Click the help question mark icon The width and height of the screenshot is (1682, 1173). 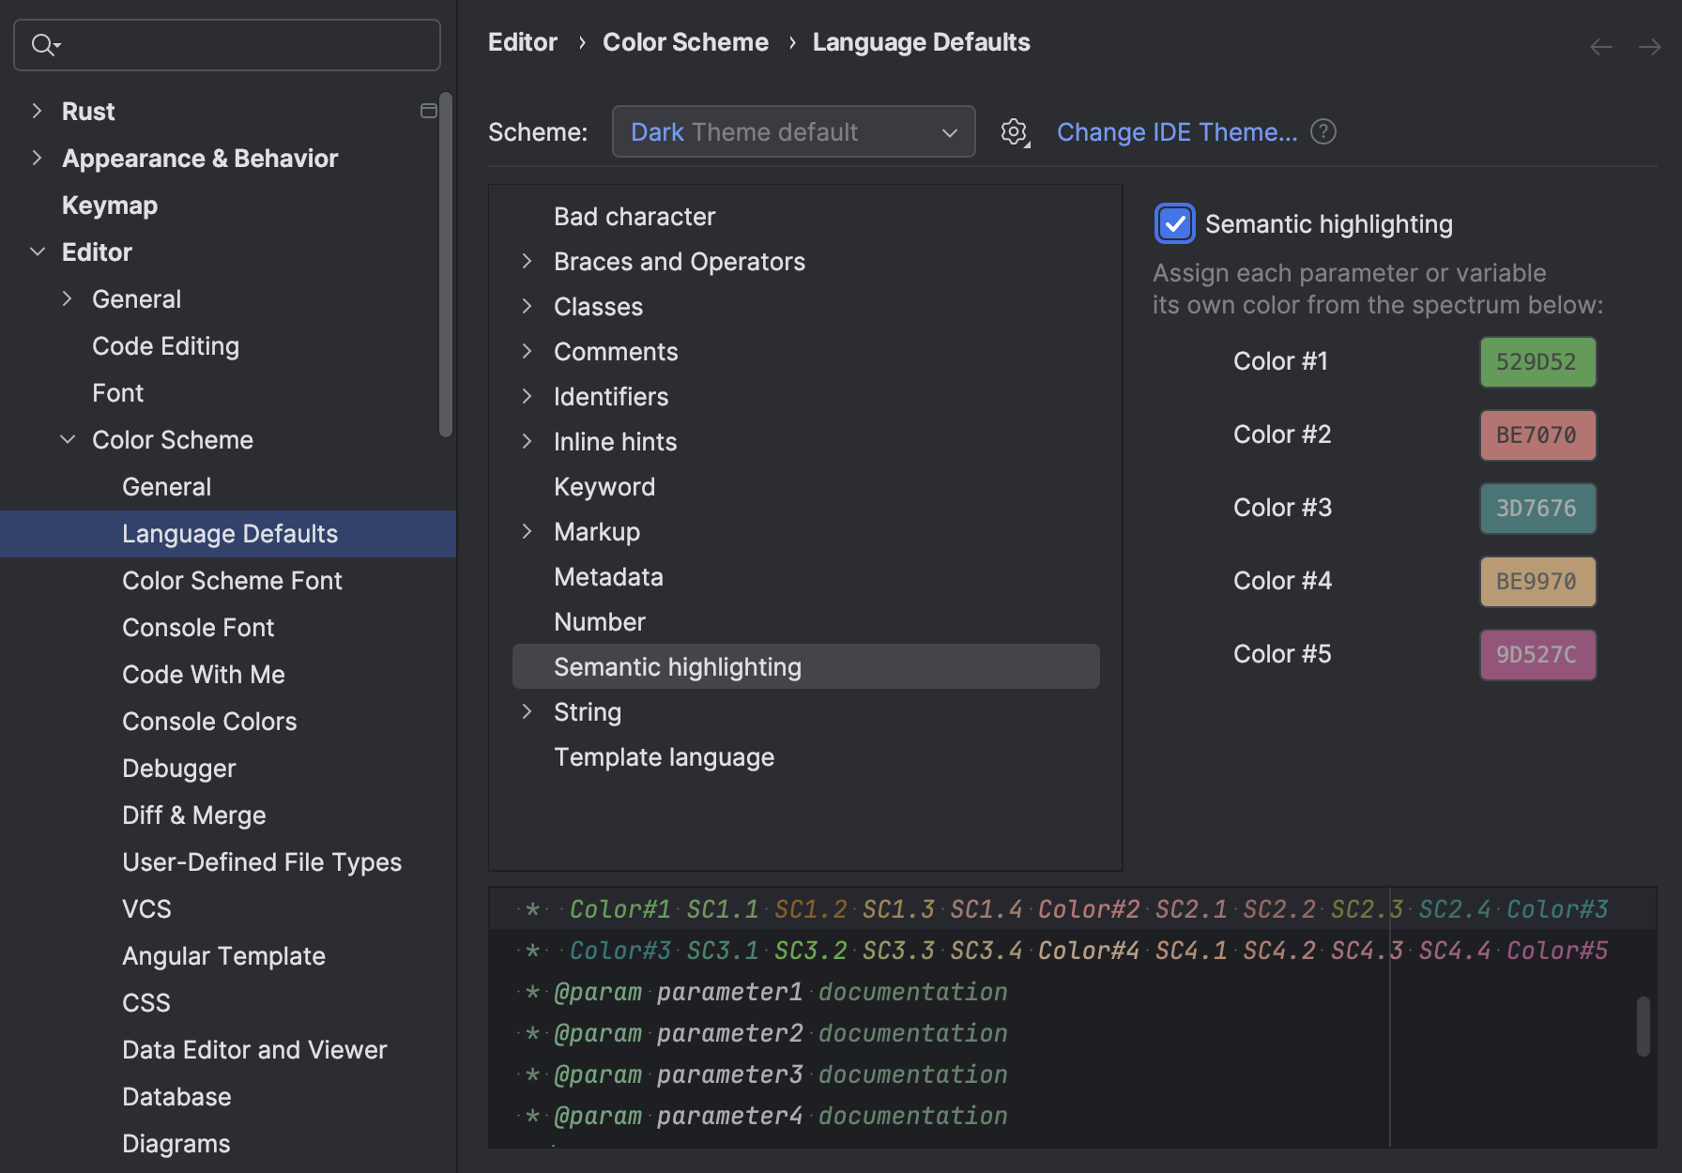(1323, 131)
